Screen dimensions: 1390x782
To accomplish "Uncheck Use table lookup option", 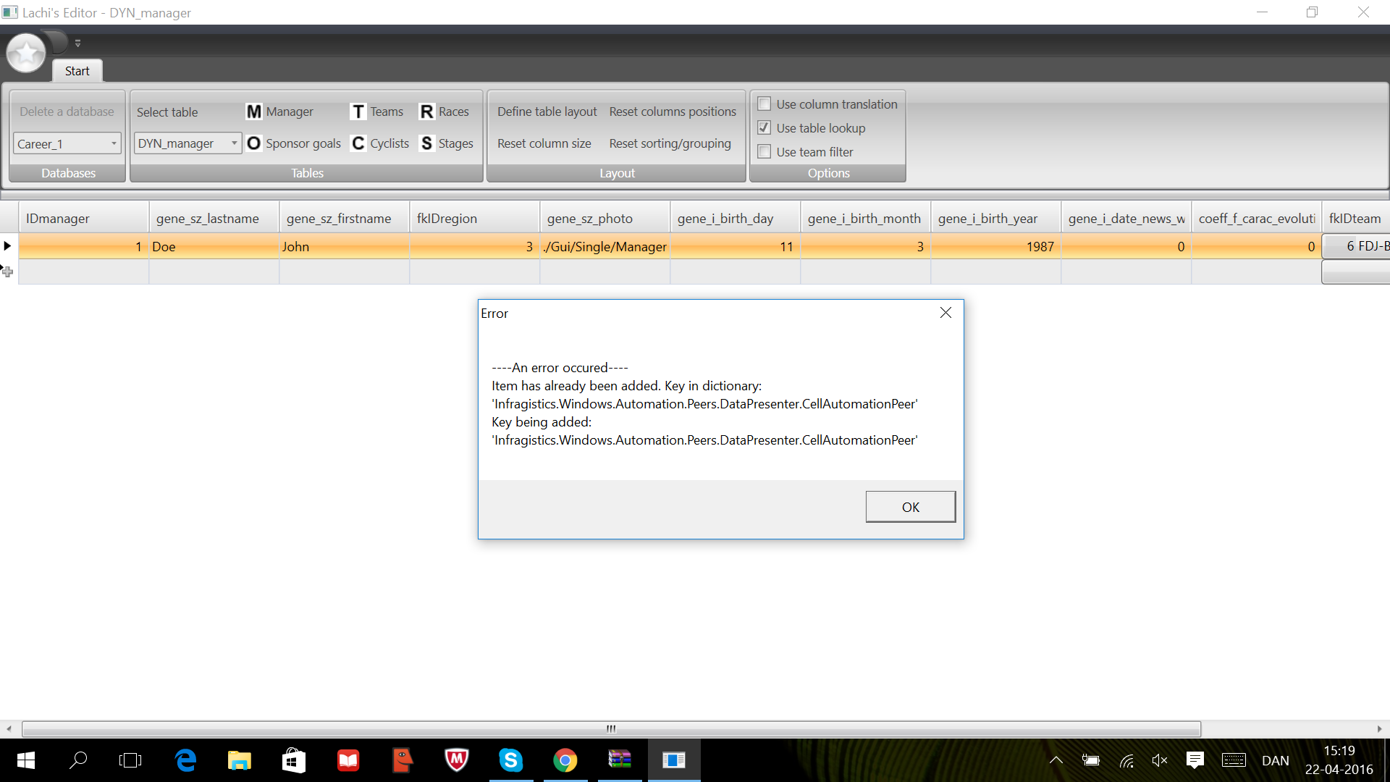I will (764, 128).
